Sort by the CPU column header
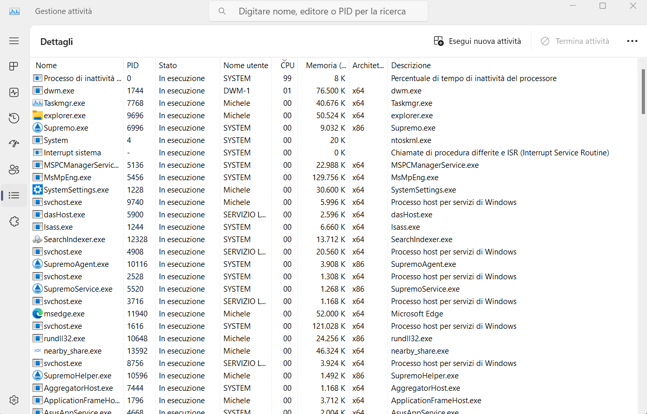Image resolution: width=647 pixels, height=414 pixels. click(x=285, y=66)
